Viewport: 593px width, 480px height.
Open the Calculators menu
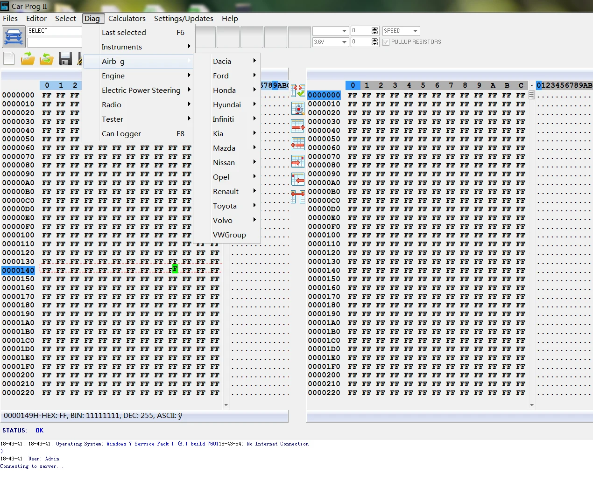(127, 18)
